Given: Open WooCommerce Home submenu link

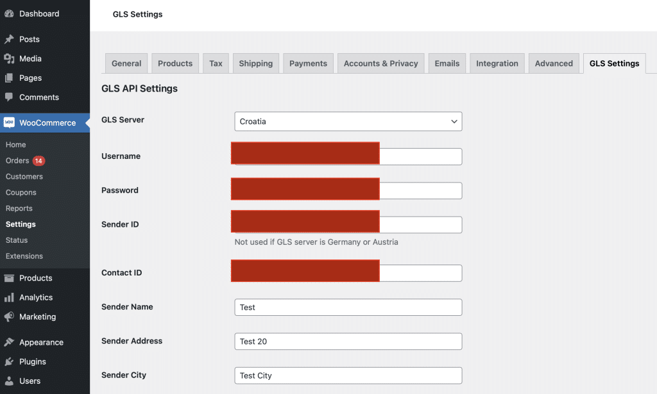Looking at the screenshot, I should [x=15, y=145].
